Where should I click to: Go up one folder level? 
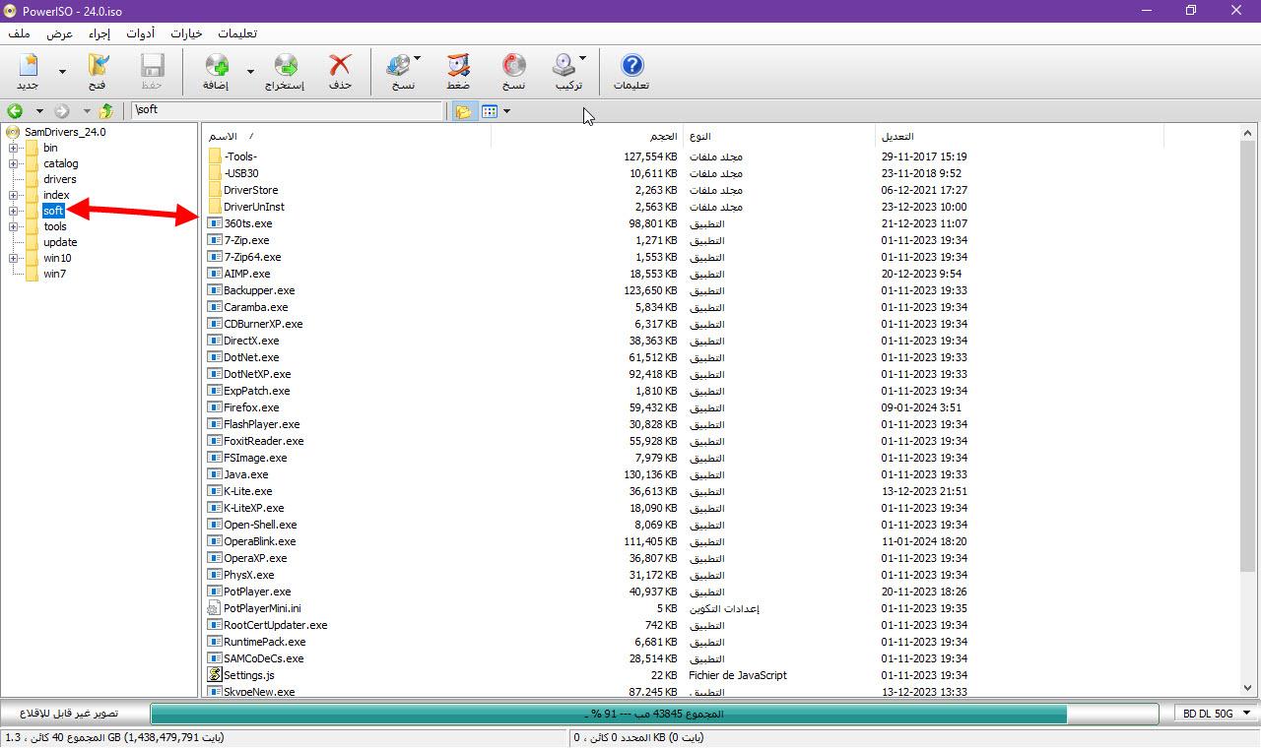pos(105,111)
